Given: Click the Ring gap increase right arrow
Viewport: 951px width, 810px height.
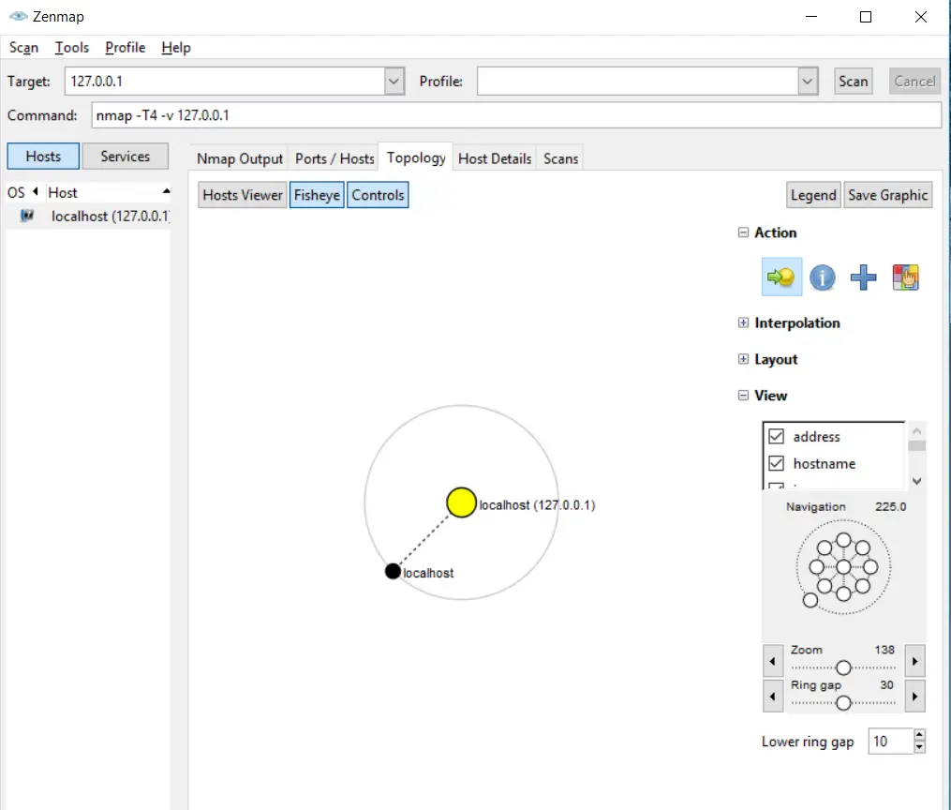Looking at the screenshot, I should [x=914, y=696].
